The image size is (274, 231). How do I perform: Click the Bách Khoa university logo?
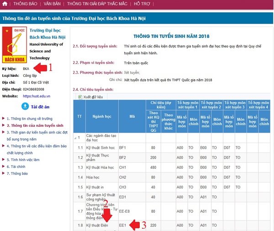coord(14,46)
